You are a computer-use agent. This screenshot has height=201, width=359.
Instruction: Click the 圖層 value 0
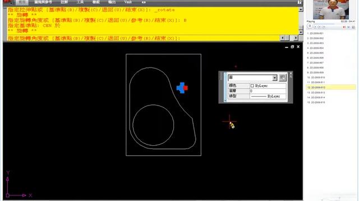(x=268, y=91)
